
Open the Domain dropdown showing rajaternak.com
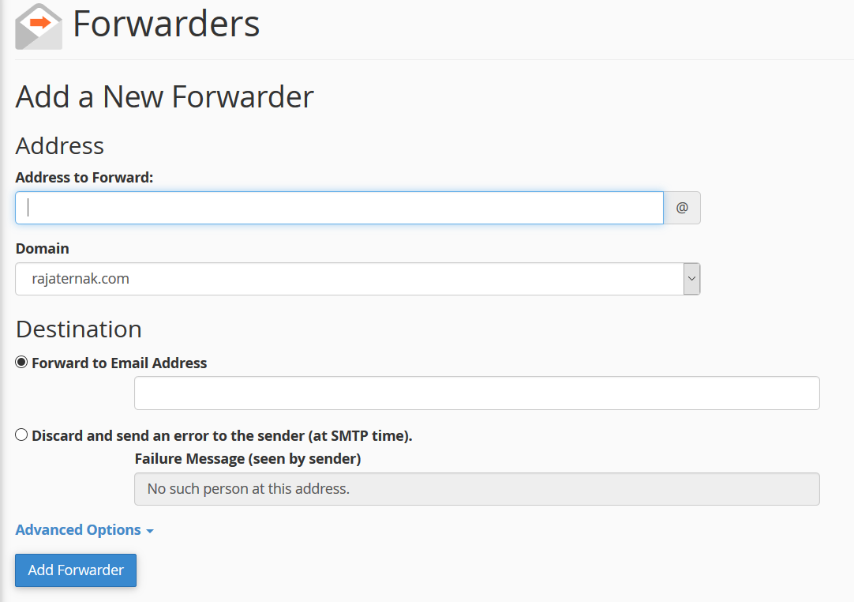click(x=349, y=279)
